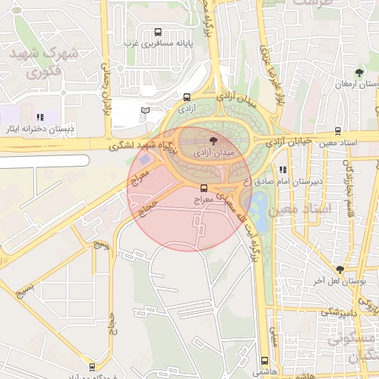
Task: Select the خیابان آزادی street label
Action: click(x=289, y=142)
